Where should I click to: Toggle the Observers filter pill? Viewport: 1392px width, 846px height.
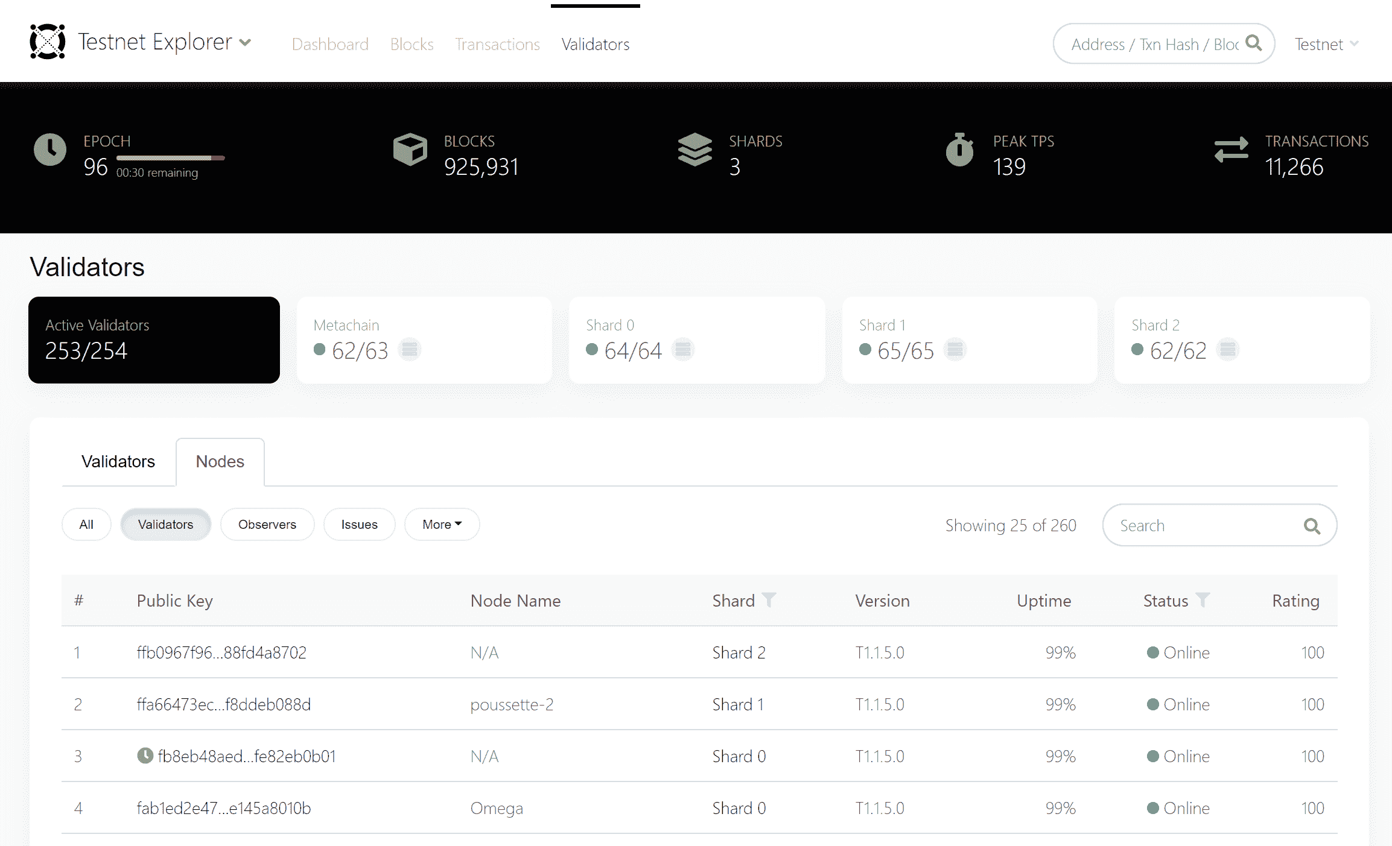point(267,525)
